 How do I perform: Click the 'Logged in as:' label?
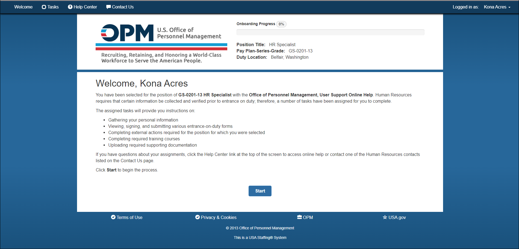(466, 7)
